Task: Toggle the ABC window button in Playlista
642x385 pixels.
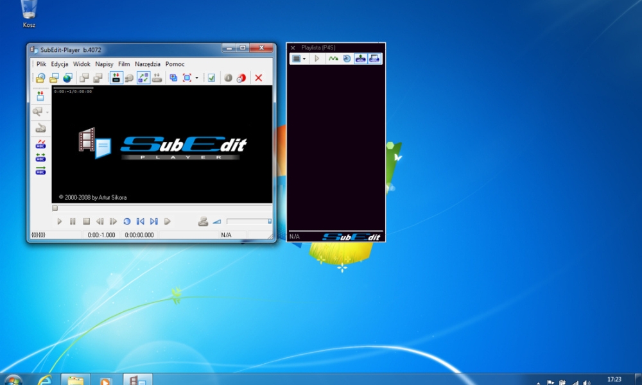Action: coord(374,58)
